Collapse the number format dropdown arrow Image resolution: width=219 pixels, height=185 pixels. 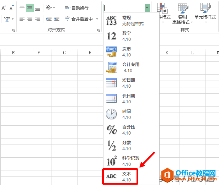coord(147,8)
